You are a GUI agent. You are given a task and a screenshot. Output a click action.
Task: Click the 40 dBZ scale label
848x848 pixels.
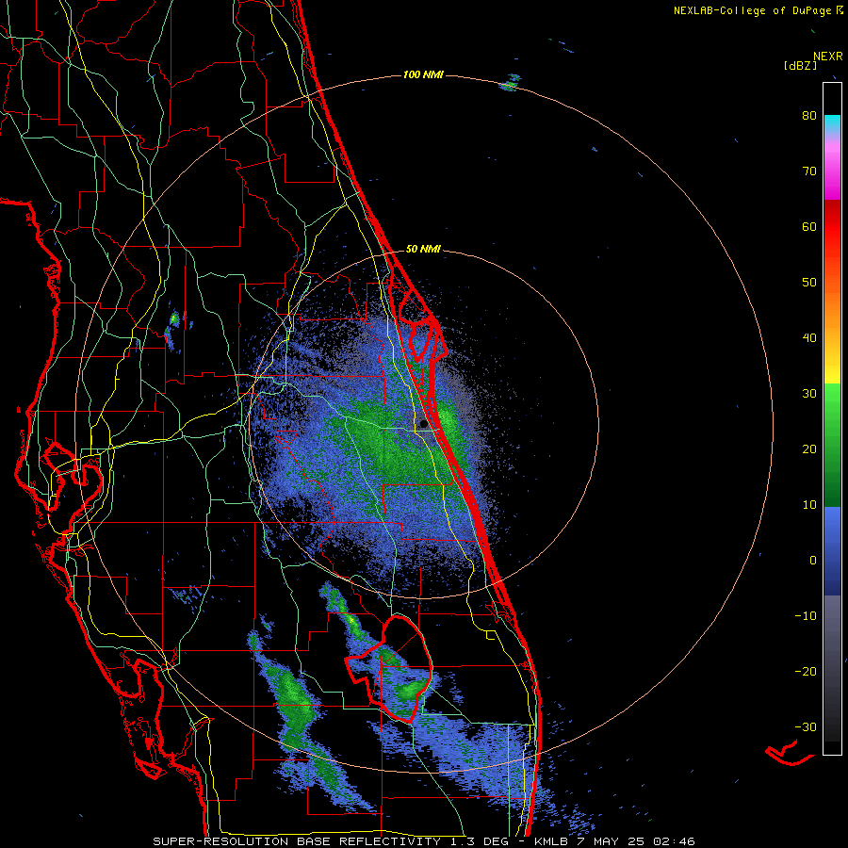pos(809,338)
